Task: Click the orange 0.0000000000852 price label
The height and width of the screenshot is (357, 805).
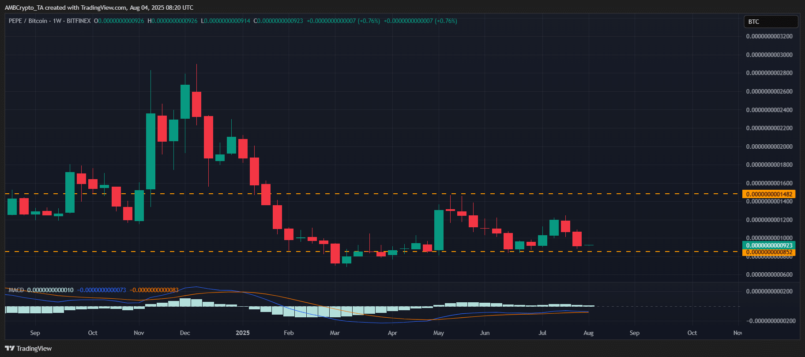Action: click(x=769, y=252)
